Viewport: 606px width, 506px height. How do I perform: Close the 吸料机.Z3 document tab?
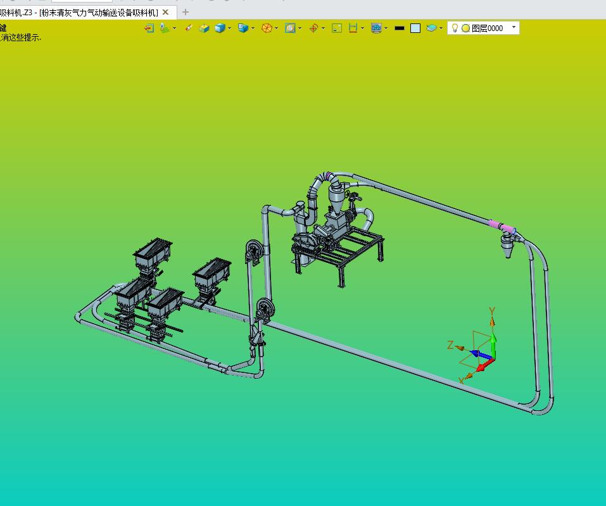(166, 12)
